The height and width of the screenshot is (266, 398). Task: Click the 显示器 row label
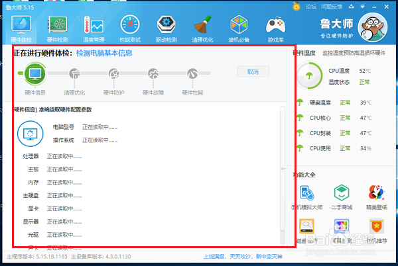click(31, 222)
